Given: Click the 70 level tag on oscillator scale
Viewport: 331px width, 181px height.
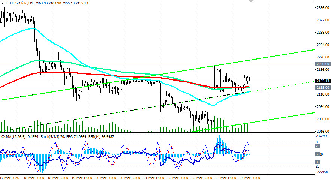Looking at the screenshot, I should click(318, 146).
